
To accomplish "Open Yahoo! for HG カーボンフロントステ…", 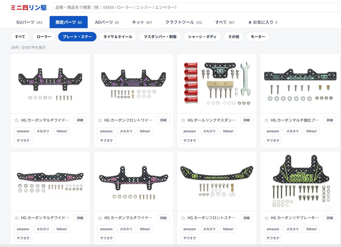I will click(x=228, y=229).
